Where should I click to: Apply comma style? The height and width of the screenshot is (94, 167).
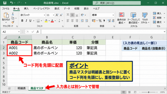[x=104, y=21]
